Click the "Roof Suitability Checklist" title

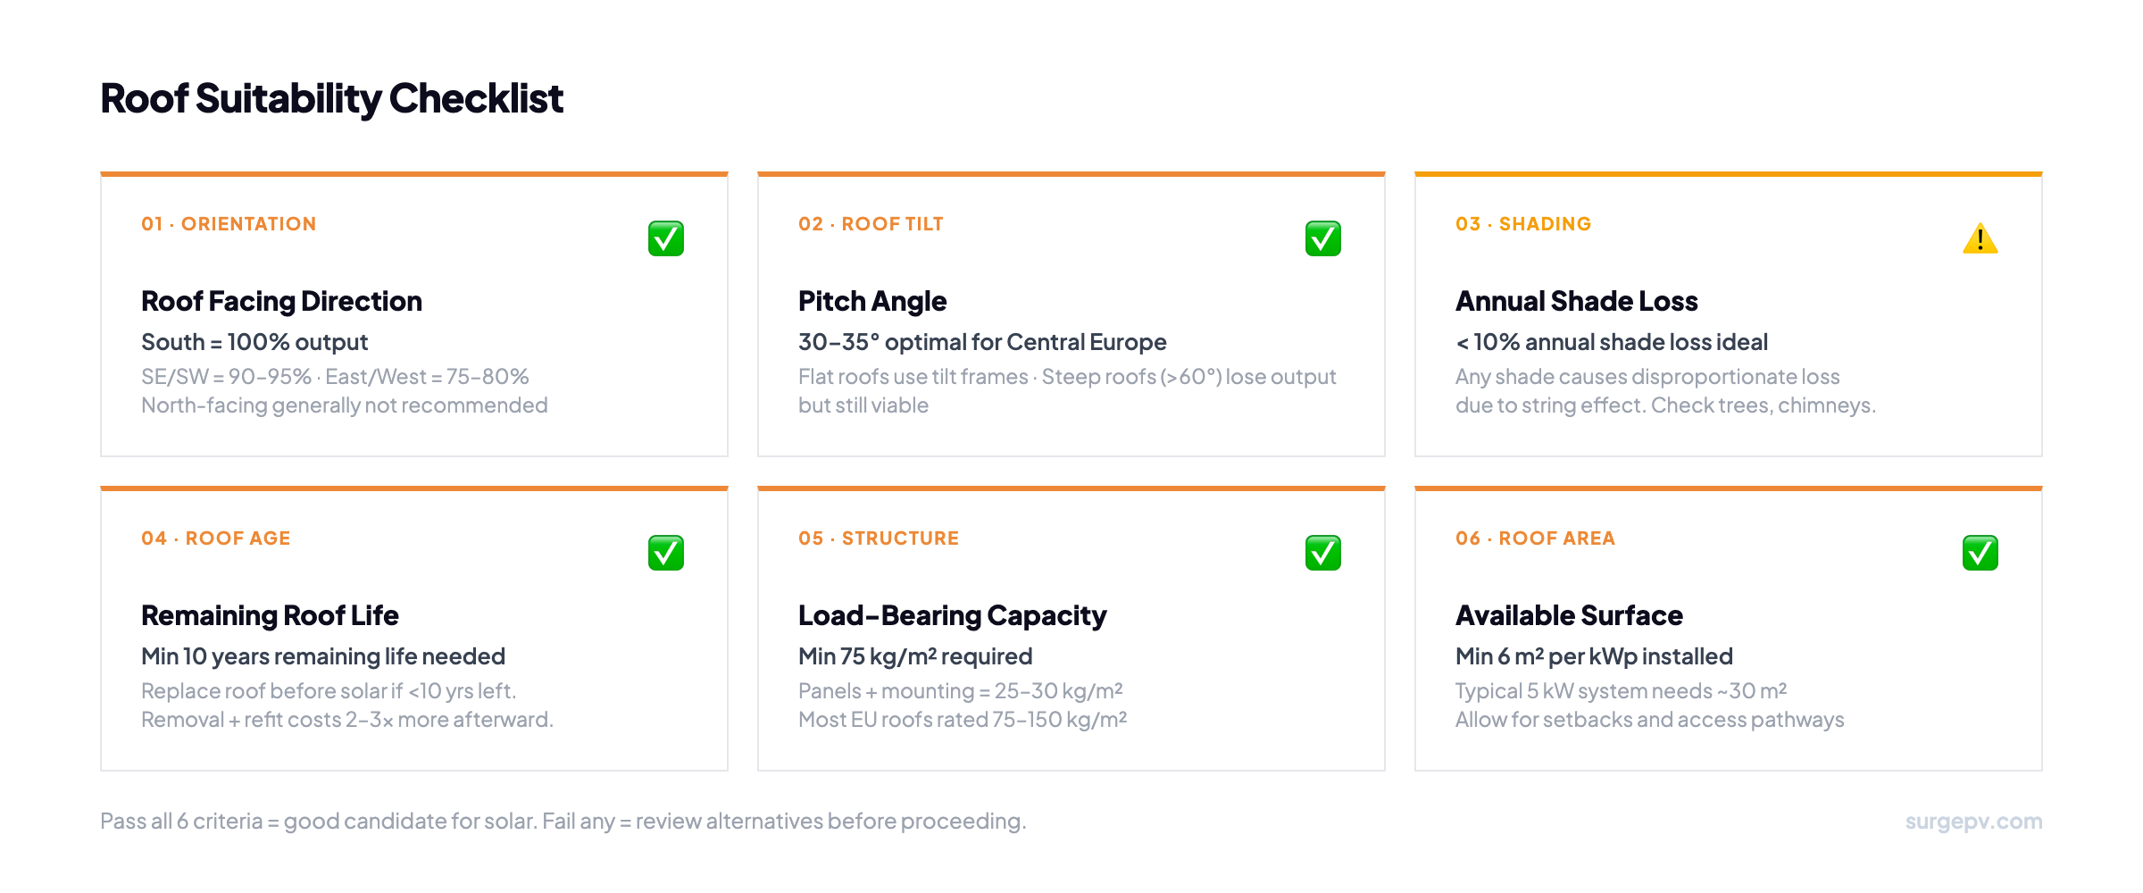tap(331, 98)
